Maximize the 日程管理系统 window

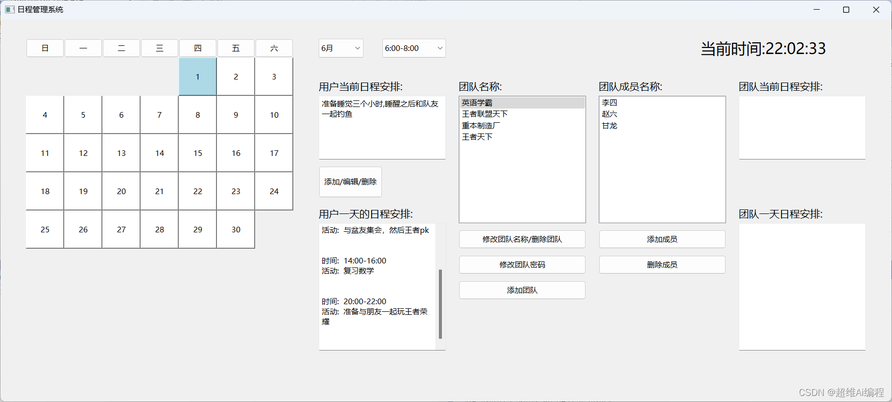(846, 10)
